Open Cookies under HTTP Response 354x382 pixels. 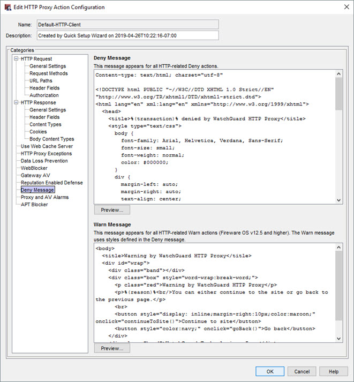(38, 132)
